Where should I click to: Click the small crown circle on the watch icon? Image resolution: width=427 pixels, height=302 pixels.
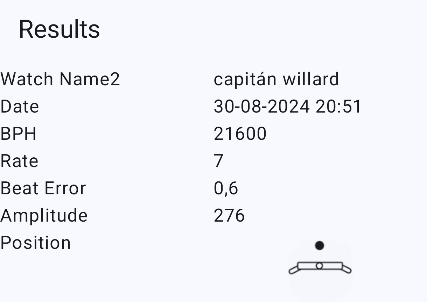pos(319,266)
